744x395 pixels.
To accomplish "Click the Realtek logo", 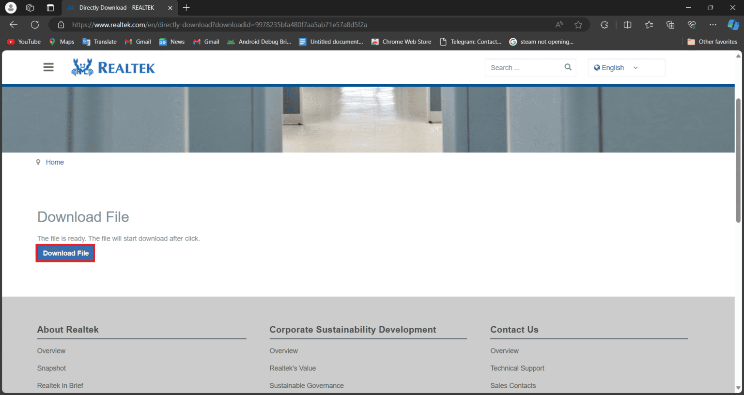I will pos(113,67).
